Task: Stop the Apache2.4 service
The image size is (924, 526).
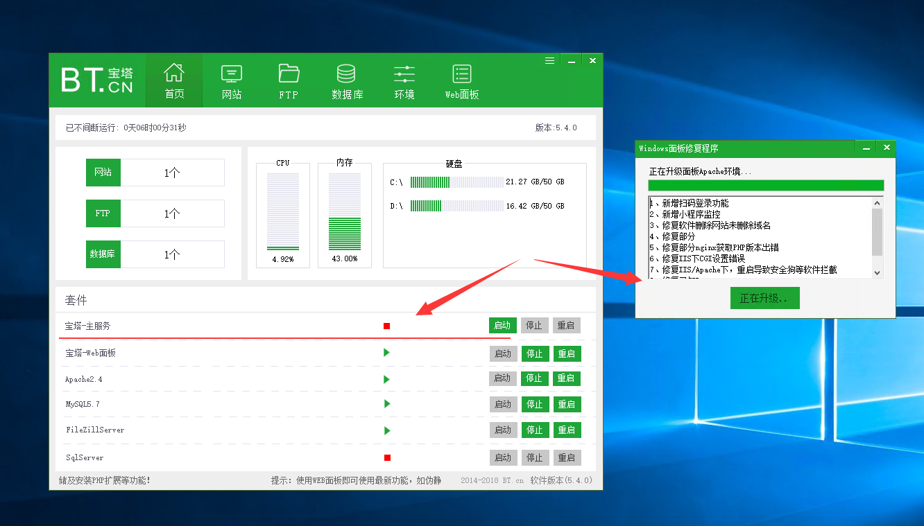Action: click(535, 378)
